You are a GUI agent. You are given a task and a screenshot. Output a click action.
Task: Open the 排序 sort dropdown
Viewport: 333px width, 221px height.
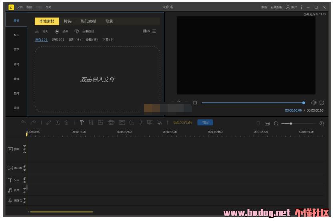coord(149,31)
